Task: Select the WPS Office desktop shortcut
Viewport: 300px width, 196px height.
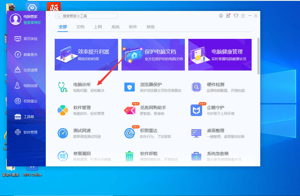Action: coord(32,171)
